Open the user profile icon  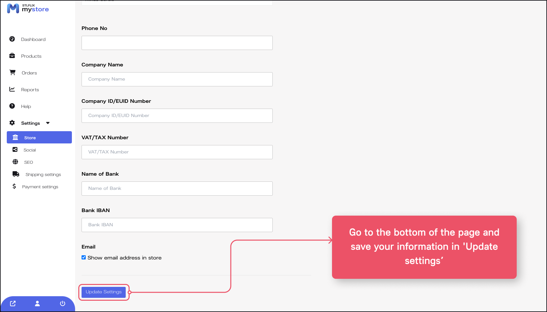tap(37, 304)
